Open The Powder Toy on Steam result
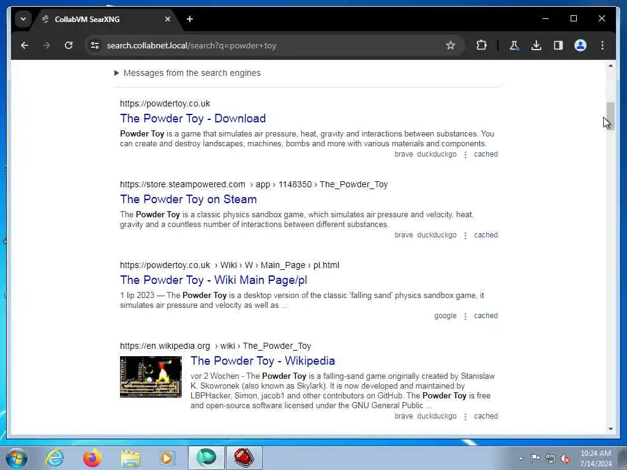Image resolution: width=627 pixels, height=470 pixels. tap(189, 200)
